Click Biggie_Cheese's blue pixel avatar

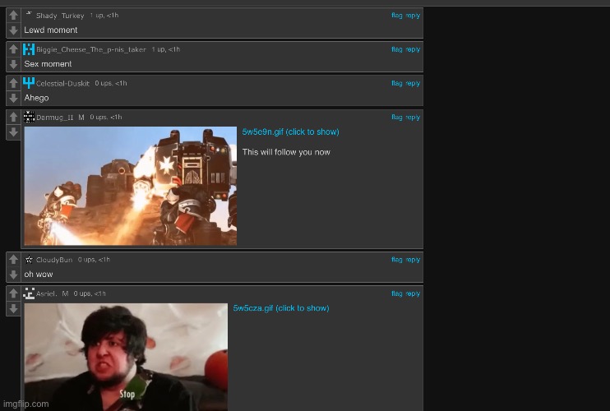coord(29,49)
